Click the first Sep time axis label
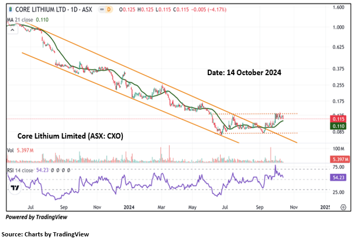This screenshot has height=240, width=358. coord(64,207)
